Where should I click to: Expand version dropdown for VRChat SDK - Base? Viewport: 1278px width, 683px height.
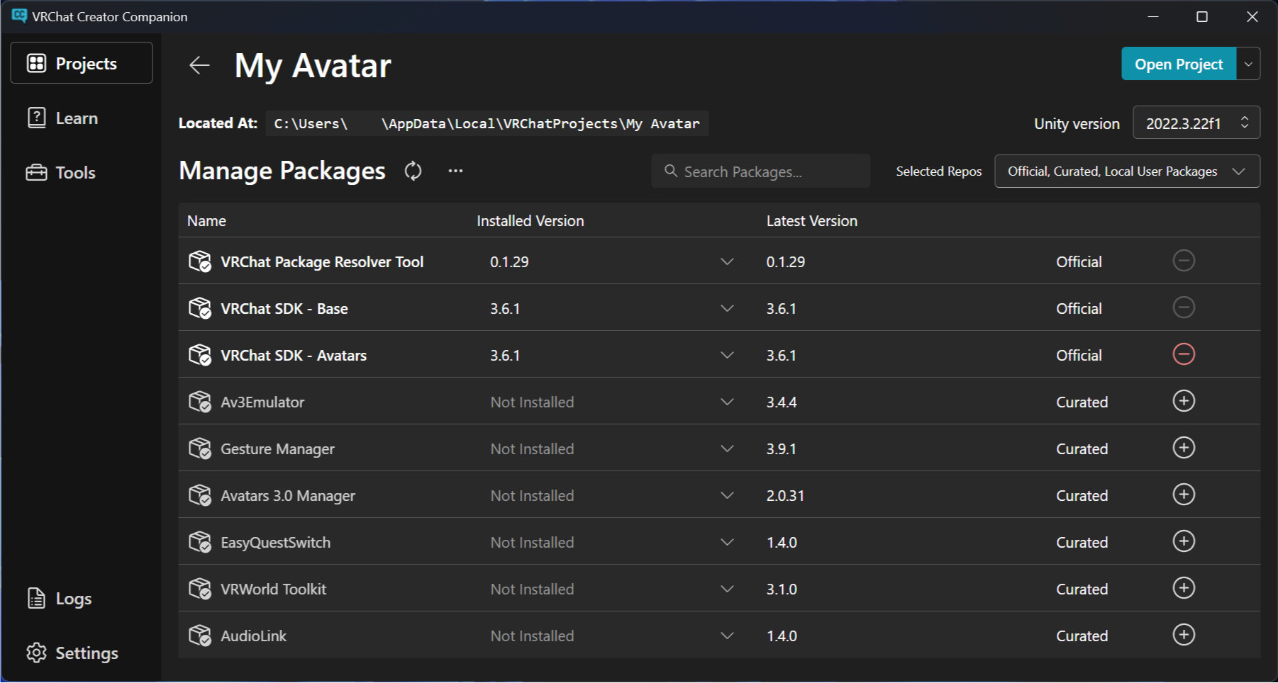tap(727, 308)
